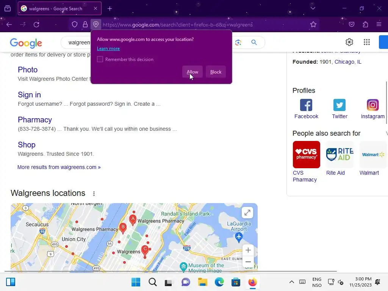Open the Google apps grid

click(x=367, y=42)
